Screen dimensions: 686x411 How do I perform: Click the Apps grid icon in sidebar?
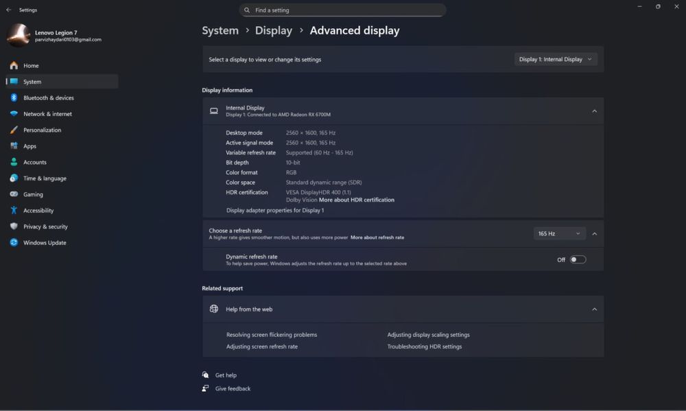pyautogui.click(x=14, y=145)
